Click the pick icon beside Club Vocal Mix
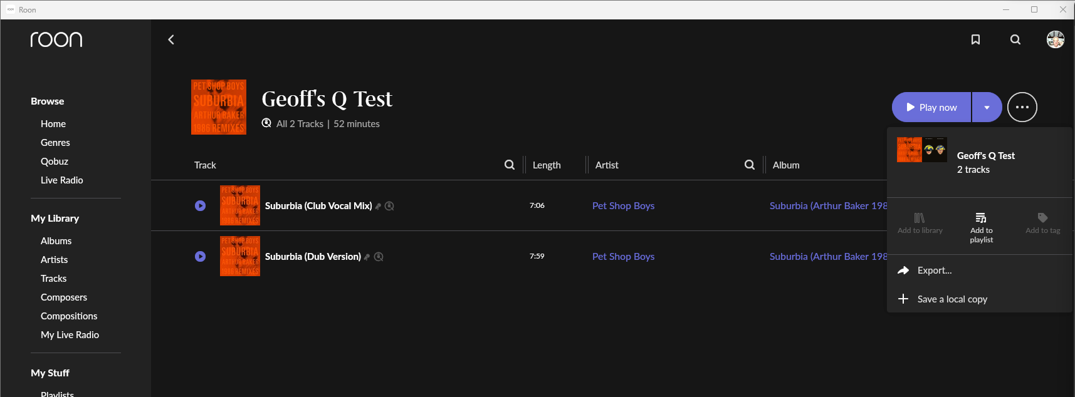Screen dimensions: 1075x397 coord(378,206)
